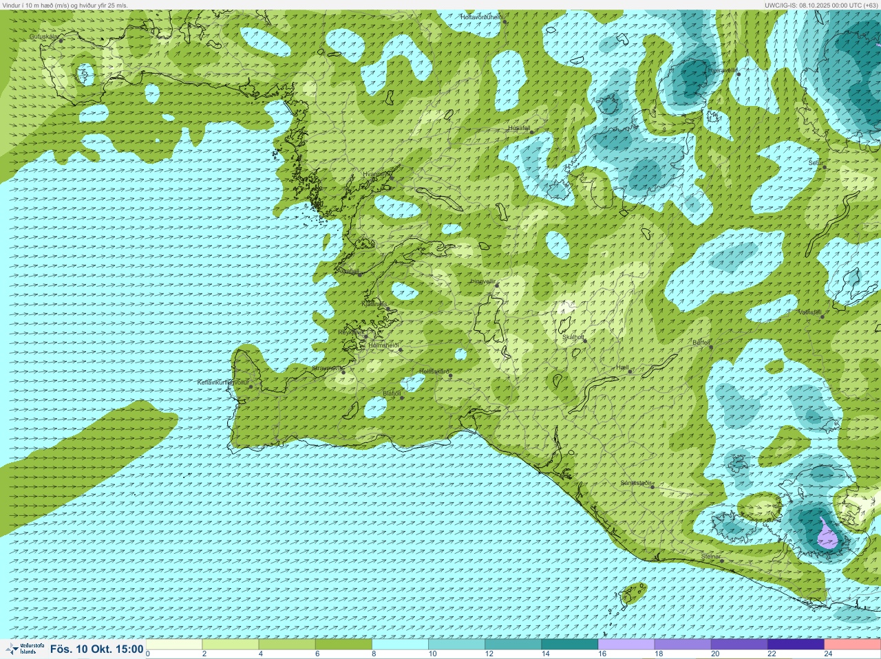Click the purple peak-wind patch near Steinar

(827, 535)
